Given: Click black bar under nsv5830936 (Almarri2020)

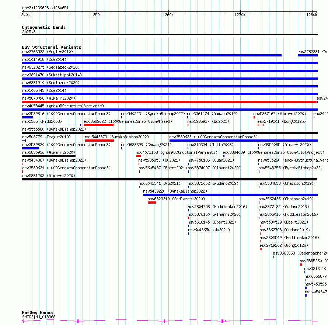Looking at the screenshot, I should point(49,156).
